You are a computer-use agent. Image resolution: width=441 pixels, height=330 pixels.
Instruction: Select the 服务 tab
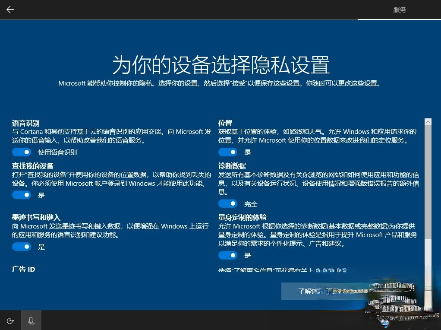(x=400, y=10)
